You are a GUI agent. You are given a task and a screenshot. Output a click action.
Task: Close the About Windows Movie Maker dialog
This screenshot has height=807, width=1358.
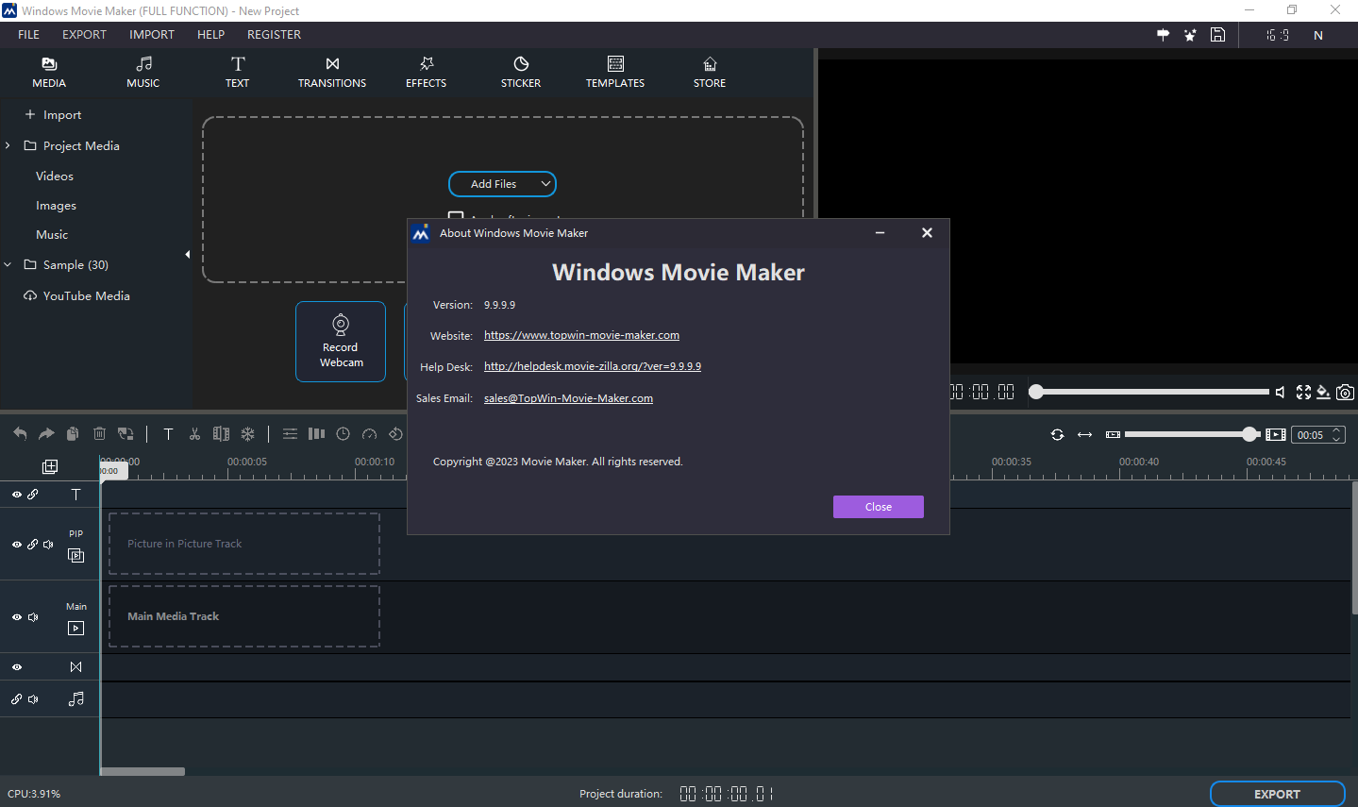click(879, 507)
